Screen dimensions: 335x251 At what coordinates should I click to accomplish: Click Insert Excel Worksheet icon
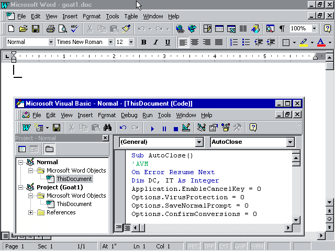231,28
